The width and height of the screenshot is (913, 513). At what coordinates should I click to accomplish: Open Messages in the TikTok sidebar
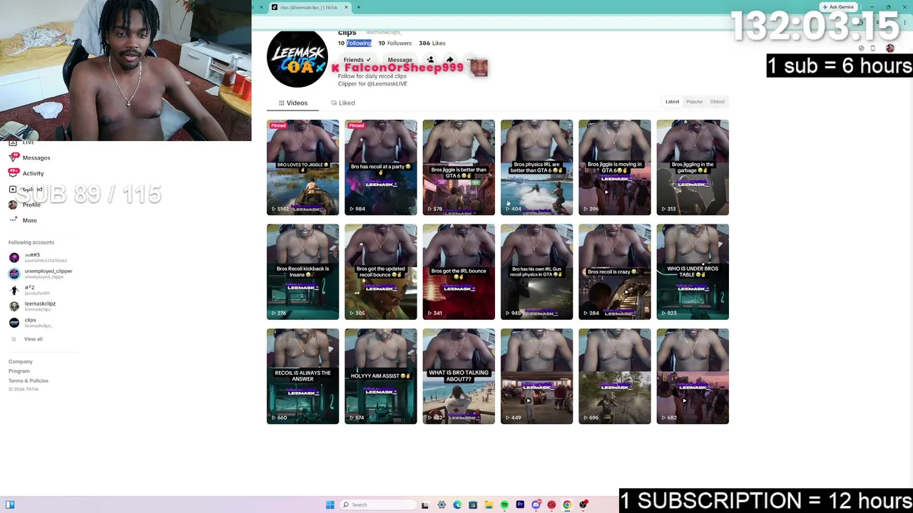(x=36, y=157)
